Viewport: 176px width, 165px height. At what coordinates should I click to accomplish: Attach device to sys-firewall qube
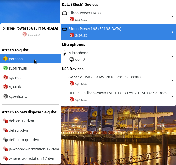point(30,68)
